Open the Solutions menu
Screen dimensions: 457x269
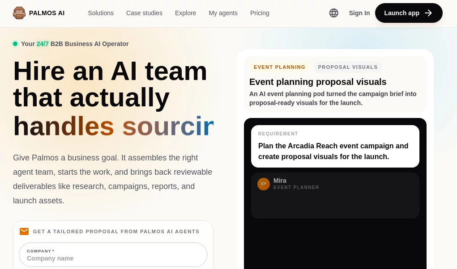pyautogui.click(x=101, y=13)
